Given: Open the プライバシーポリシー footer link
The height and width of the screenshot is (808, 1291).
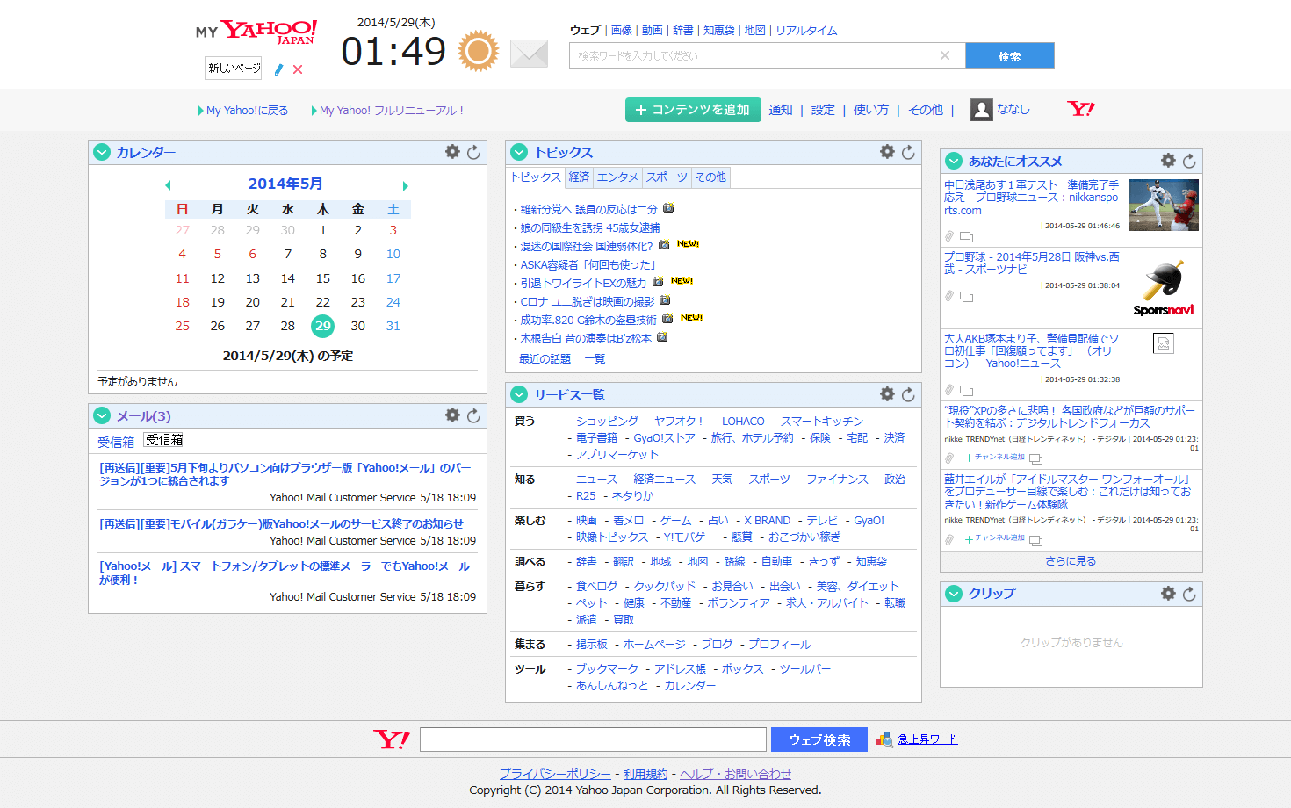Looking at the screenshot, I should click(x=555, y=774).
